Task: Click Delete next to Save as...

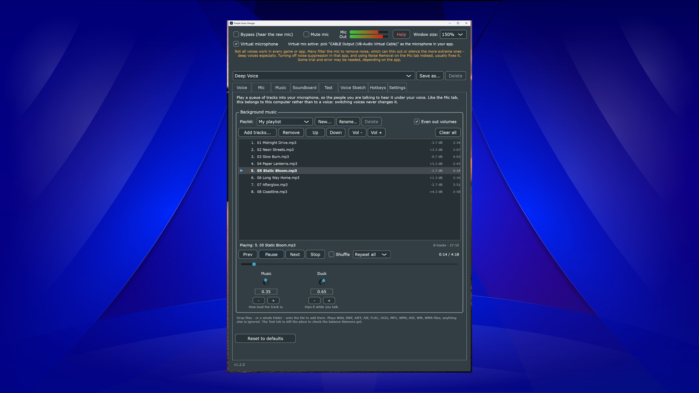Action: coord(455,76)
